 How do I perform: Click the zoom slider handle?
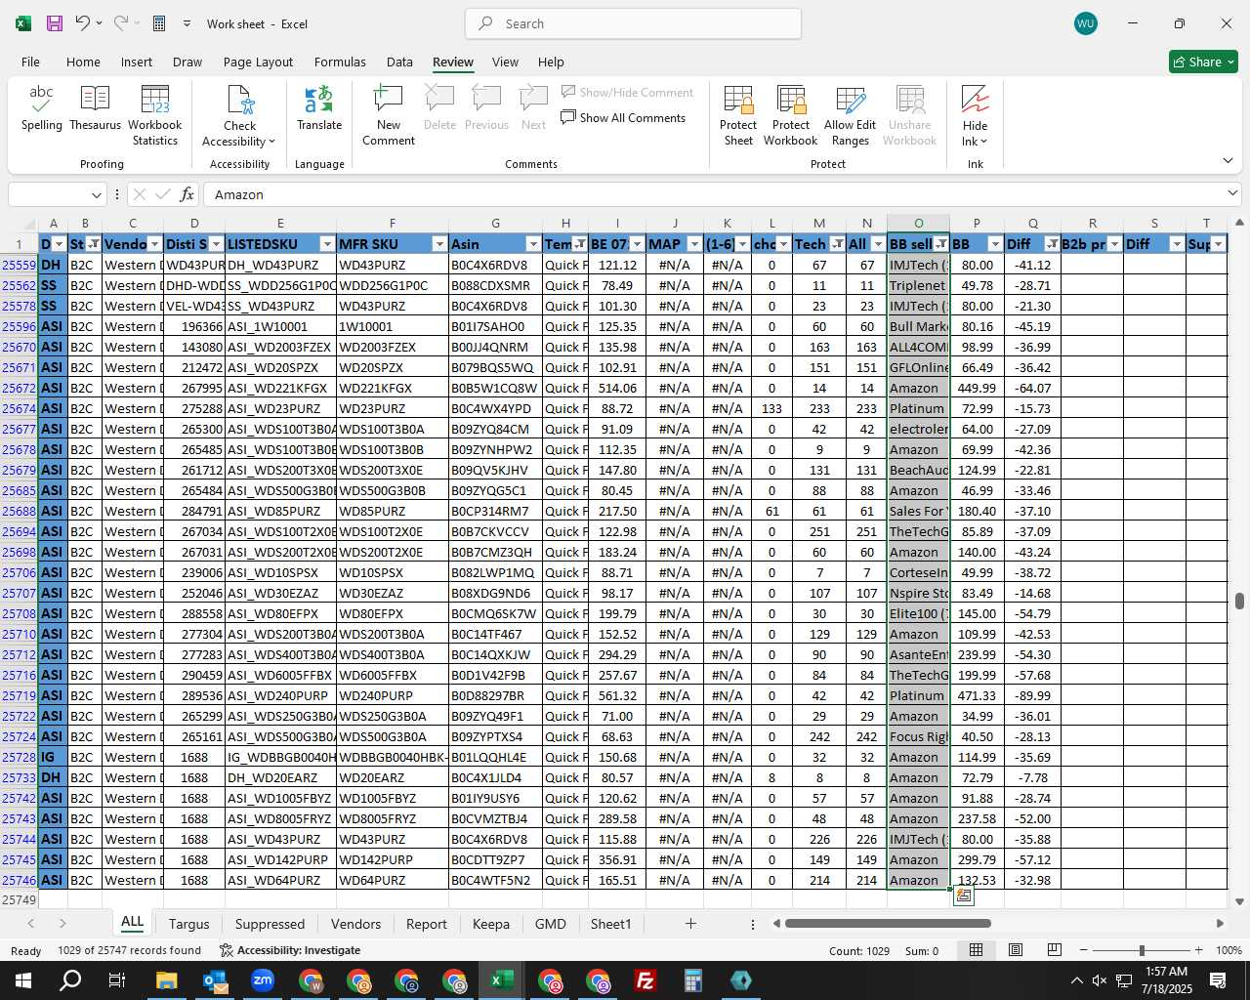[1142, 950]
